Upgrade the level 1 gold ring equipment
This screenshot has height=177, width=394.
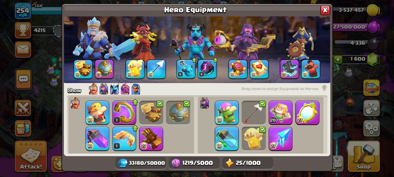click(124, 112)
